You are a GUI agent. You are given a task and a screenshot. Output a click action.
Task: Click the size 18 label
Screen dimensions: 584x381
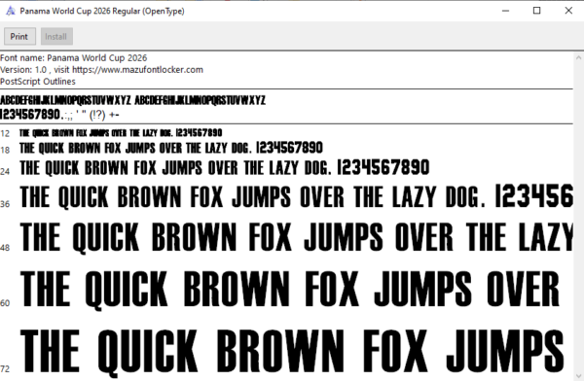(x=5, y=150)
